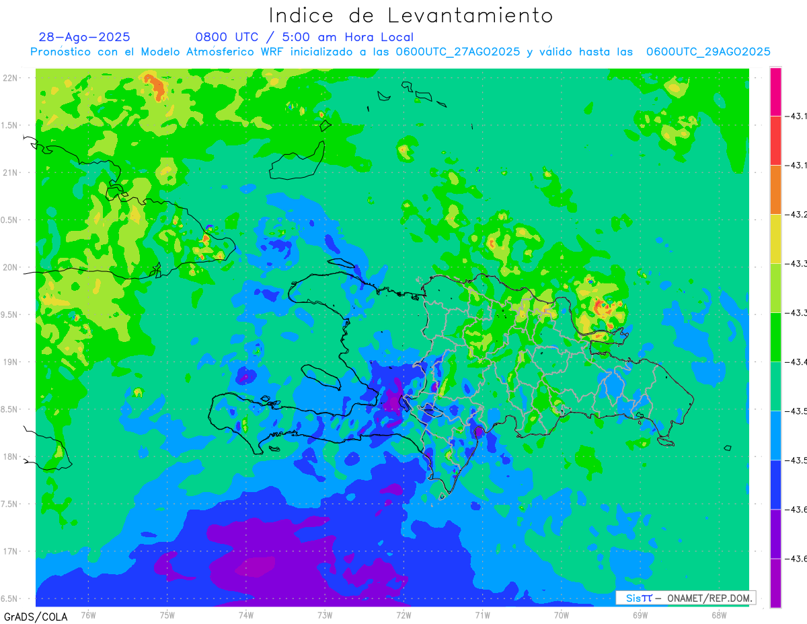Click the orange swatch in the color legend
This screenshot has width=807, height=624.
pyautogui.click(x=775, y=190)
